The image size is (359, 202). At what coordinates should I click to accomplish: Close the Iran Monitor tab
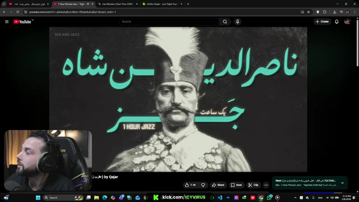137,4
